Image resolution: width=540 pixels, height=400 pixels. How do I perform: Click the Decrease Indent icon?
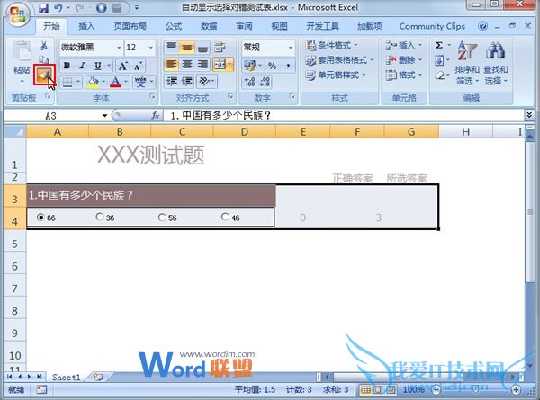(172, 82)
